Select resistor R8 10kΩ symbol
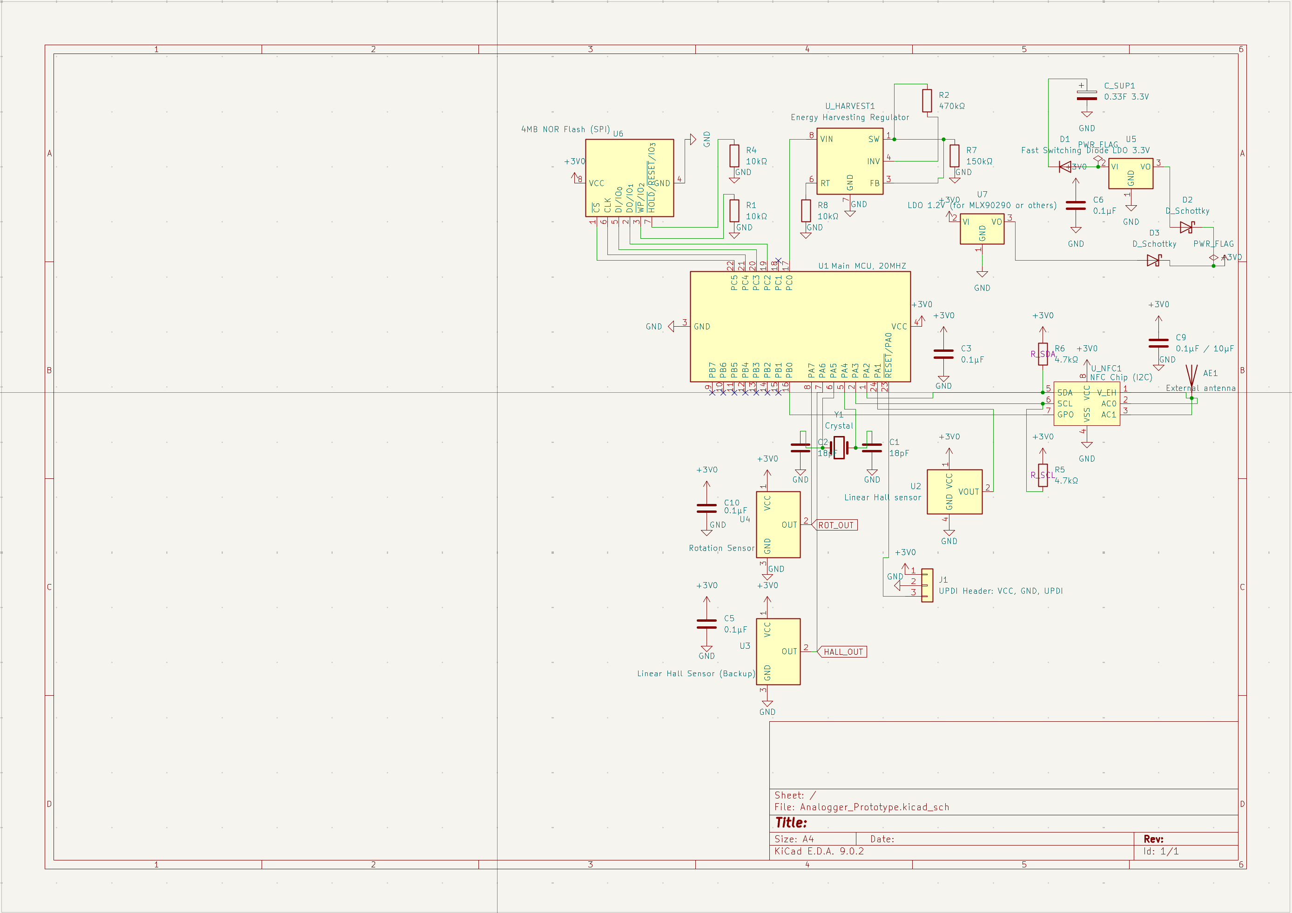Screen dimensions: 1292x913 pyautogui.click(x=806, y=211)
